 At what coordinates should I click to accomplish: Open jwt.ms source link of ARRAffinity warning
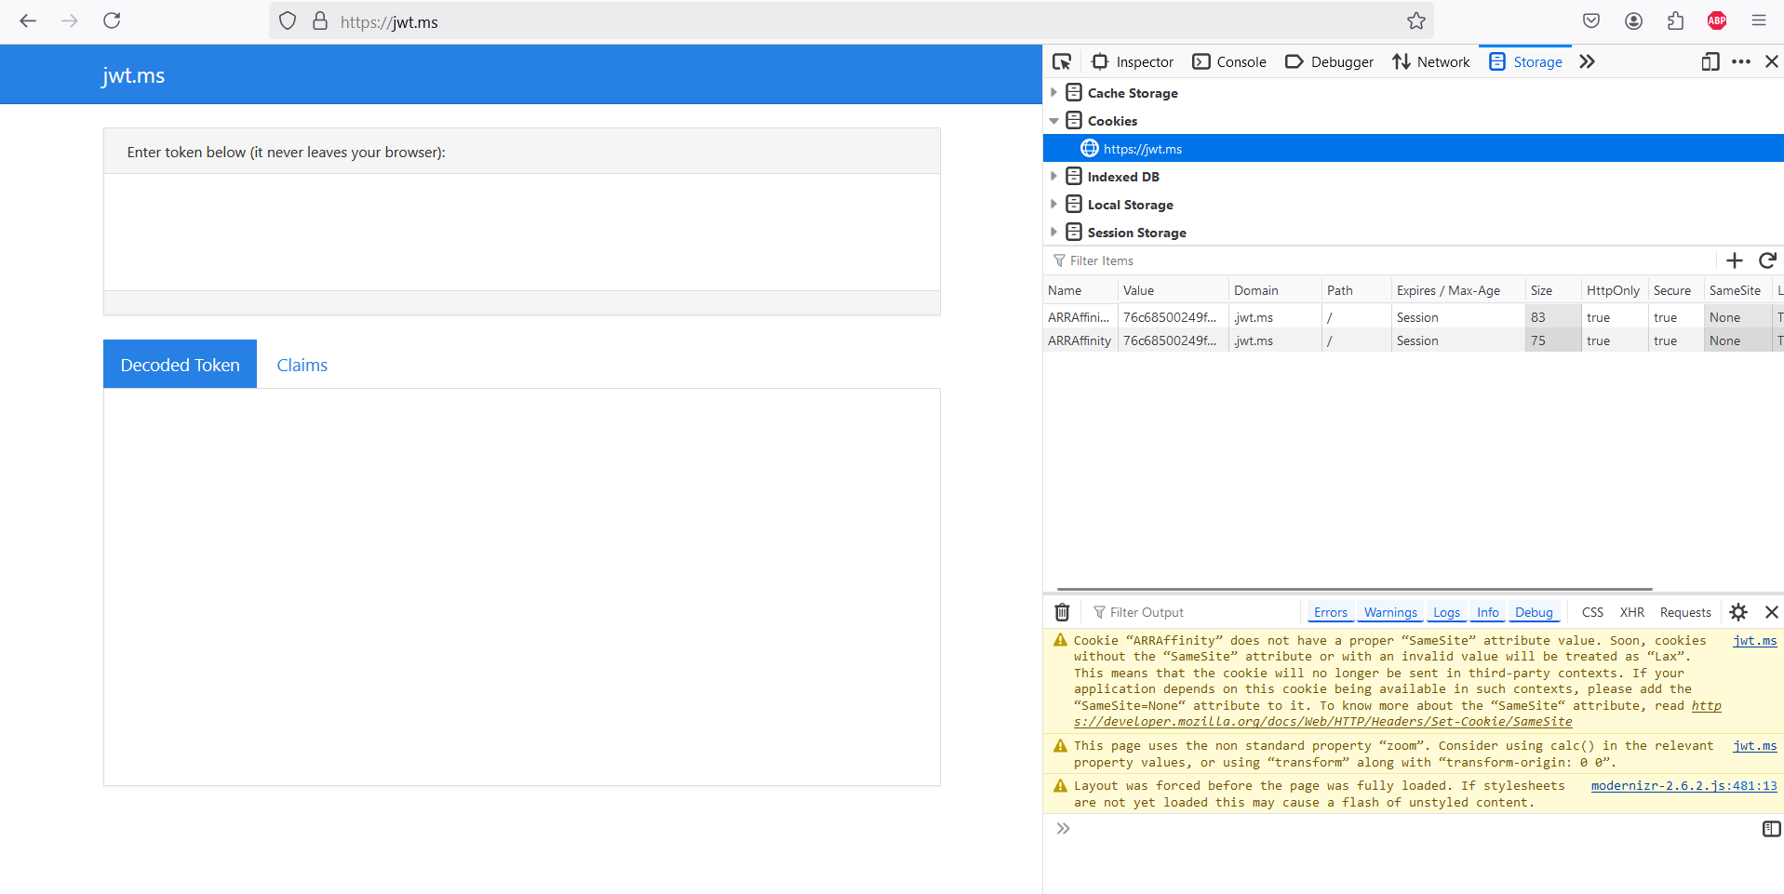coord(1754,641)
